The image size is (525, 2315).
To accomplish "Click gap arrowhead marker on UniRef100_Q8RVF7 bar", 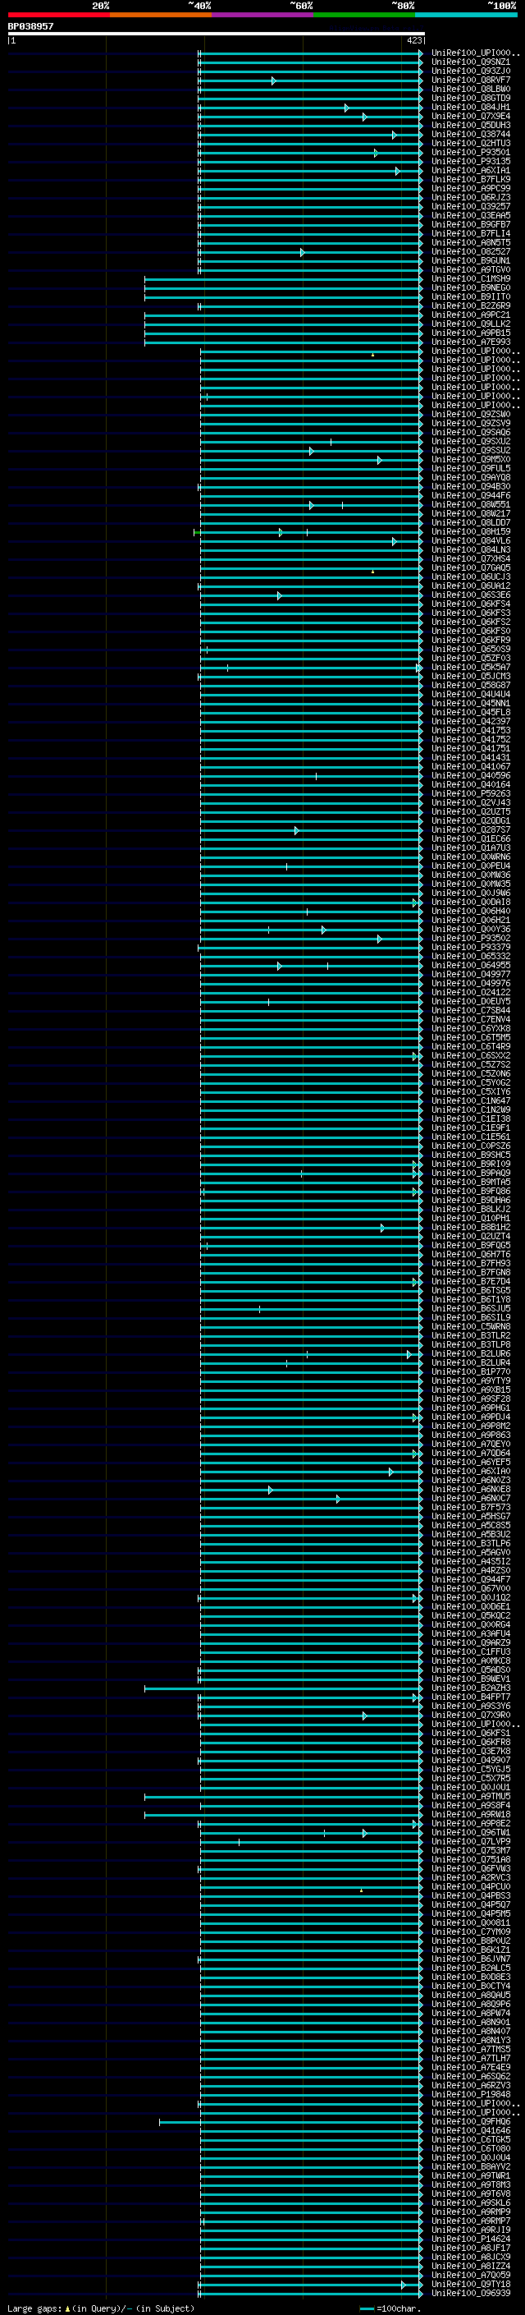I will (x=274, y=80).
